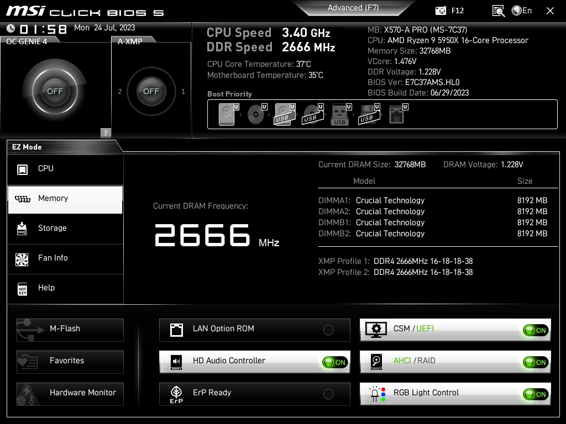Click the AHCI/RAID disk icon
This screenshot has width=566, height=424.
(376, 362)
